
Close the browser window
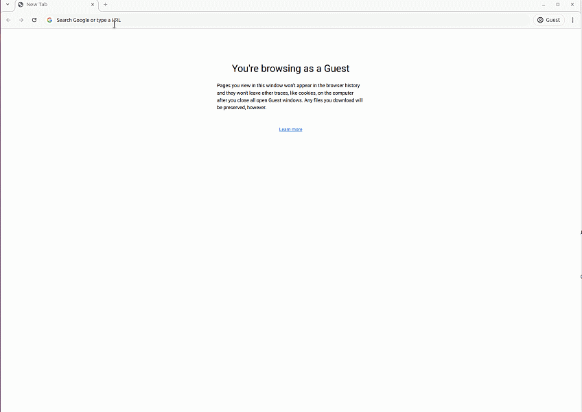pos(572,5)
